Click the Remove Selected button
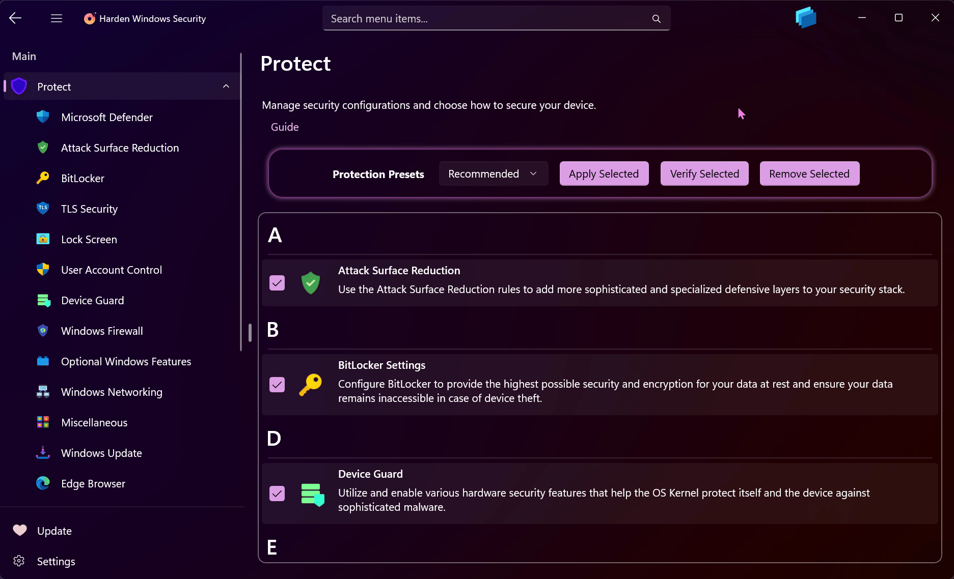The width and height of the screenshot is (954, 579). pos(809,174)
